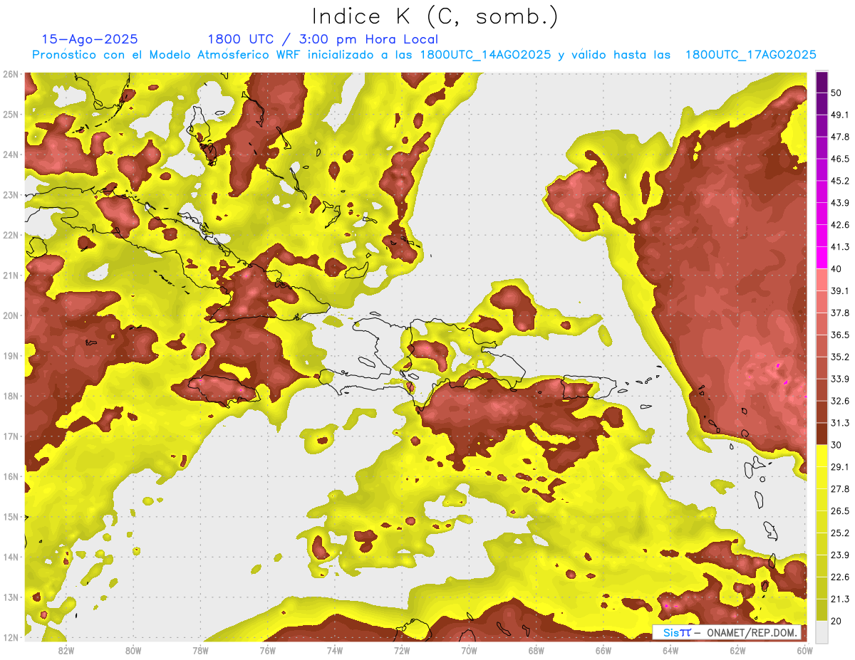Click the "Pronóstico con el Modelo Atmosférico WRF" line
Viewport: 855px width, 660px height.
click(424, 55)
